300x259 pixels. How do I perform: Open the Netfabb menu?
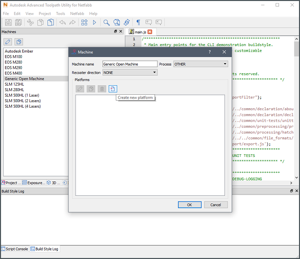point(77,14)
